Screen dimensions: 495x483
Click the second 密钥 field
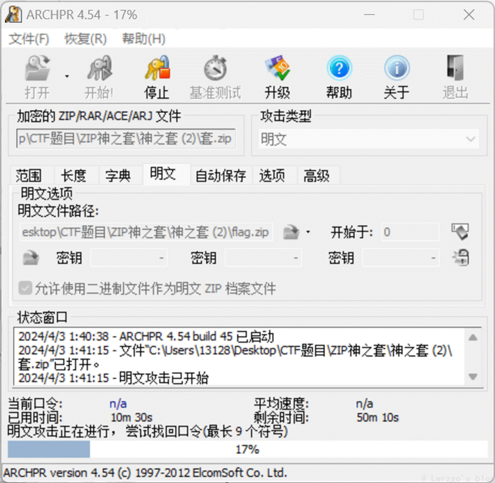263,257
